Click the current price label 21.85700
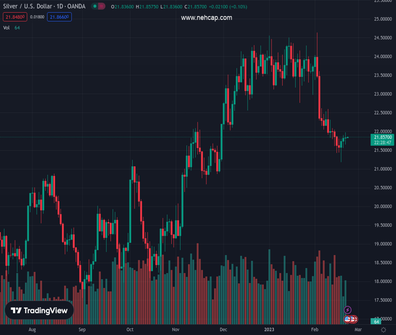396x335 pixels. [x=383, y=137]
